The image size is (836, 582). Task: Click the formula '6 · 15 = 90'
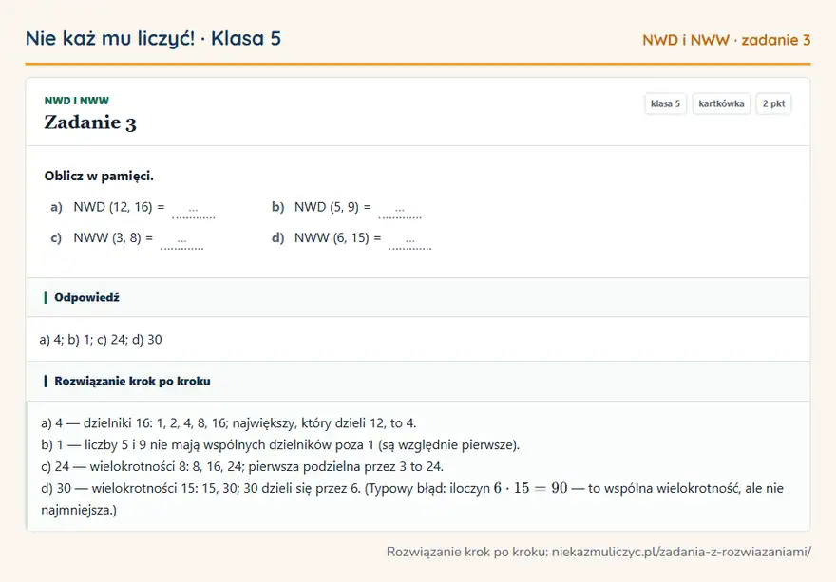pos(530,488)
